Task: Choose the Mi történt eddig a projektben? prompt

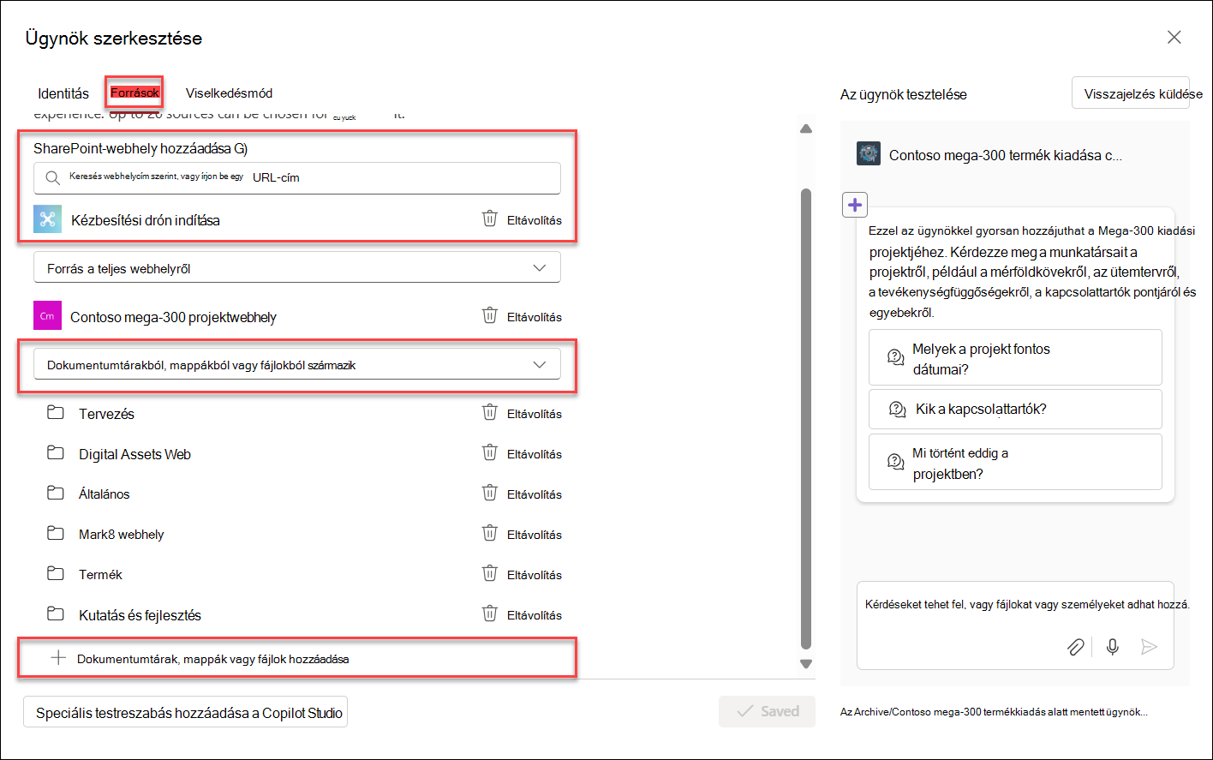Action: [x=1015, y=463]
